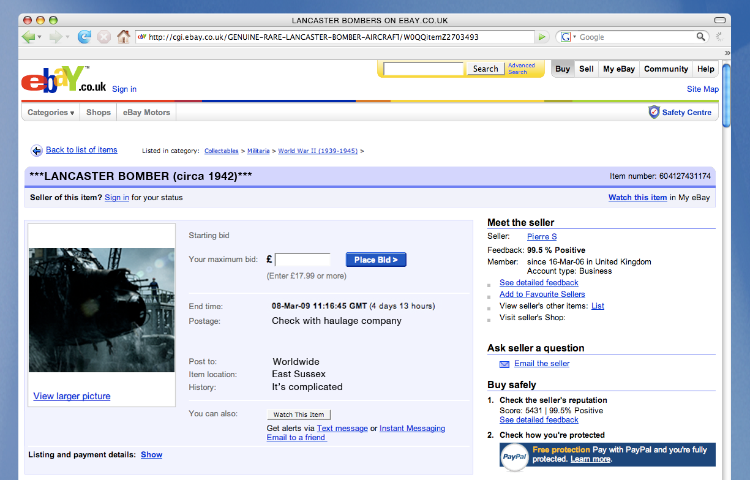Click the Stop loading icon
This screenshot has width=750, height=480.
(x=104, y=37)
